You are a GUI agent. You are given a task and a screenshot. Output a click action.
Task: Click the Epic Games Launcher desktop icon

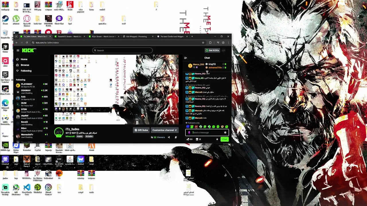click(x=5, y=77)
